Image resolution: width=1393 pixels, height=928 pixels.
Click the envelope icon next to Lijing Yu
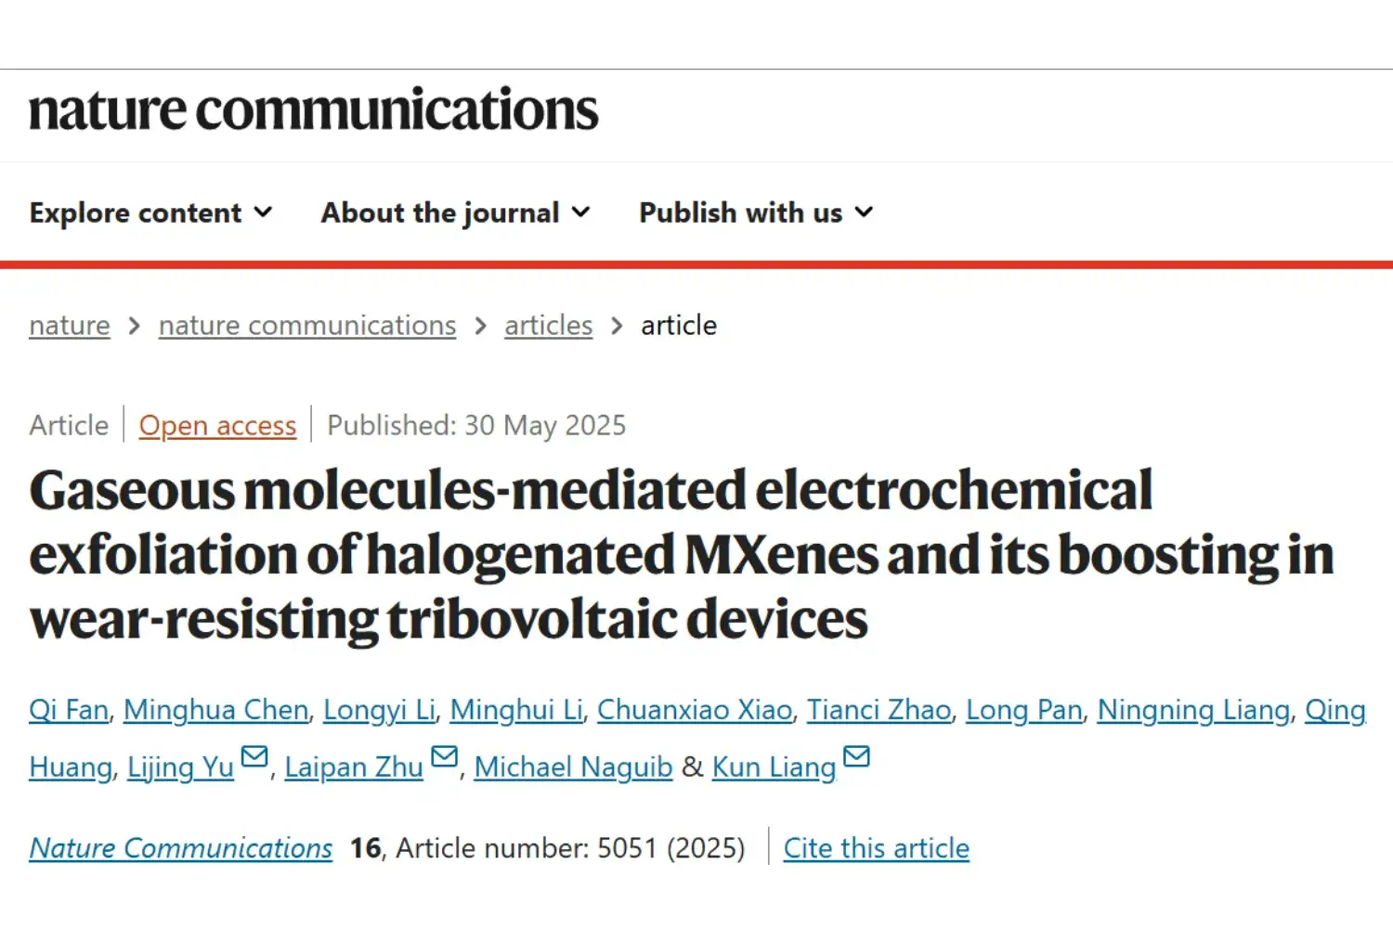pos(254,757)
